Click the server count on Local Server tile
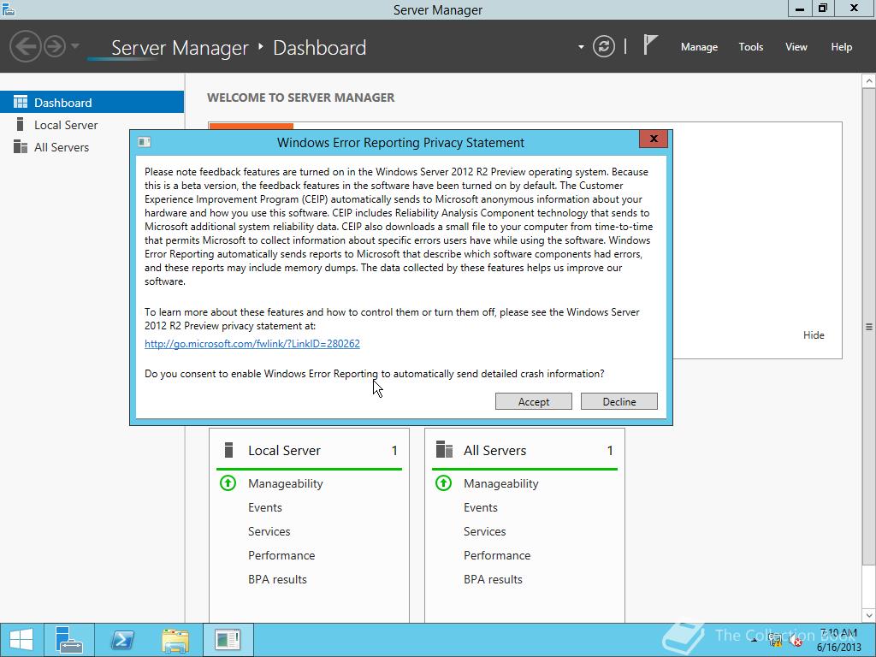The image size is (876, 657). pos(394,450)
